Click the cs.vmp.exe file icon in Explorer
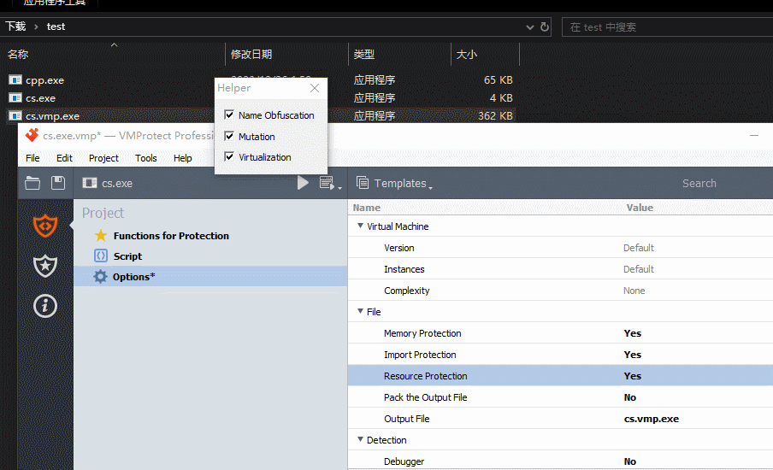The width and height of the screenshot is (773, 470). click(x=15, y=115)
